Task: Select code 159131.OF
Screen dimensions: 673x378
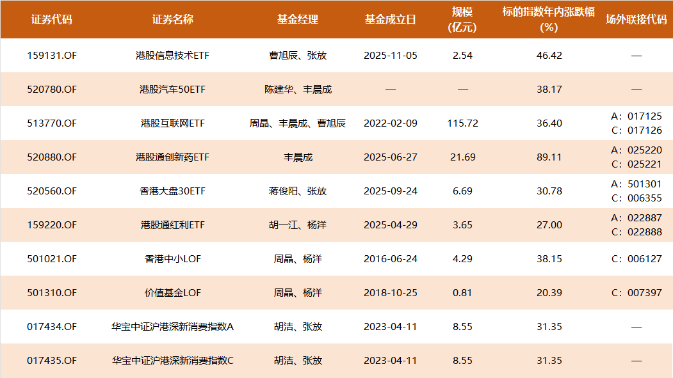Action: pyautogui.click(x=52, y=56)
